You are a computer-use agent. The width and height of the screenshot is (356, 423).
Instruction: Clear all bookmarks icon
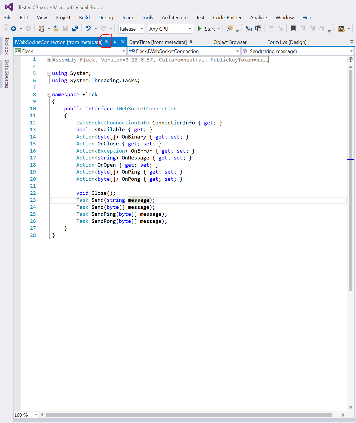coord(322,28)
